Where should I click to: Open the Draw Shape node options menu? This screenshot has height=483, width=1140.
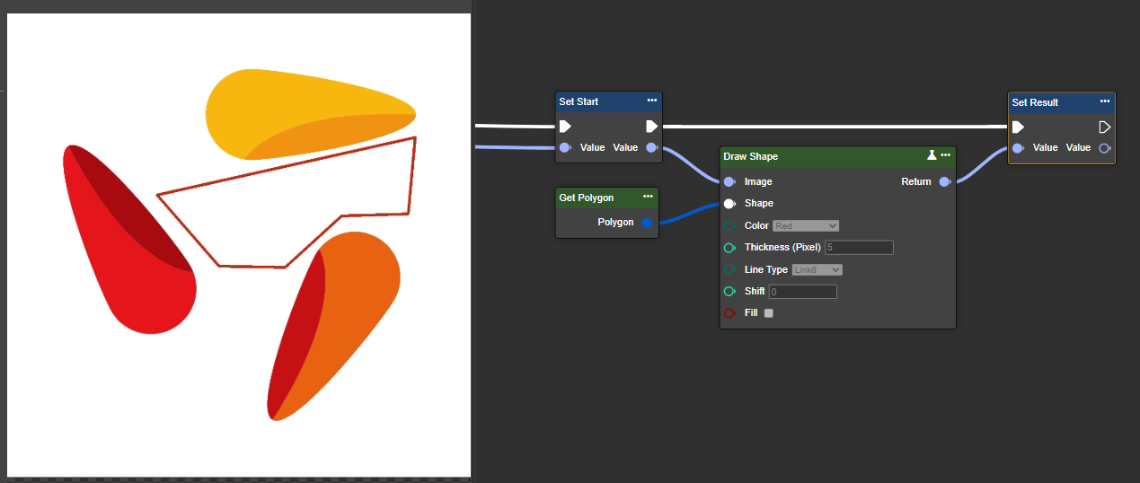pyautogui.click(x=945, y=155)
